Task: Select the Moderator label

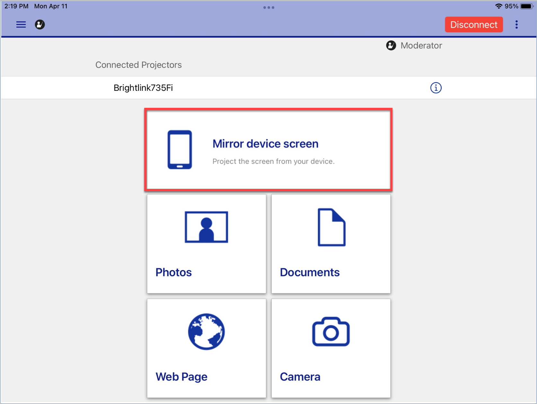Action: (x=421, y=46)
